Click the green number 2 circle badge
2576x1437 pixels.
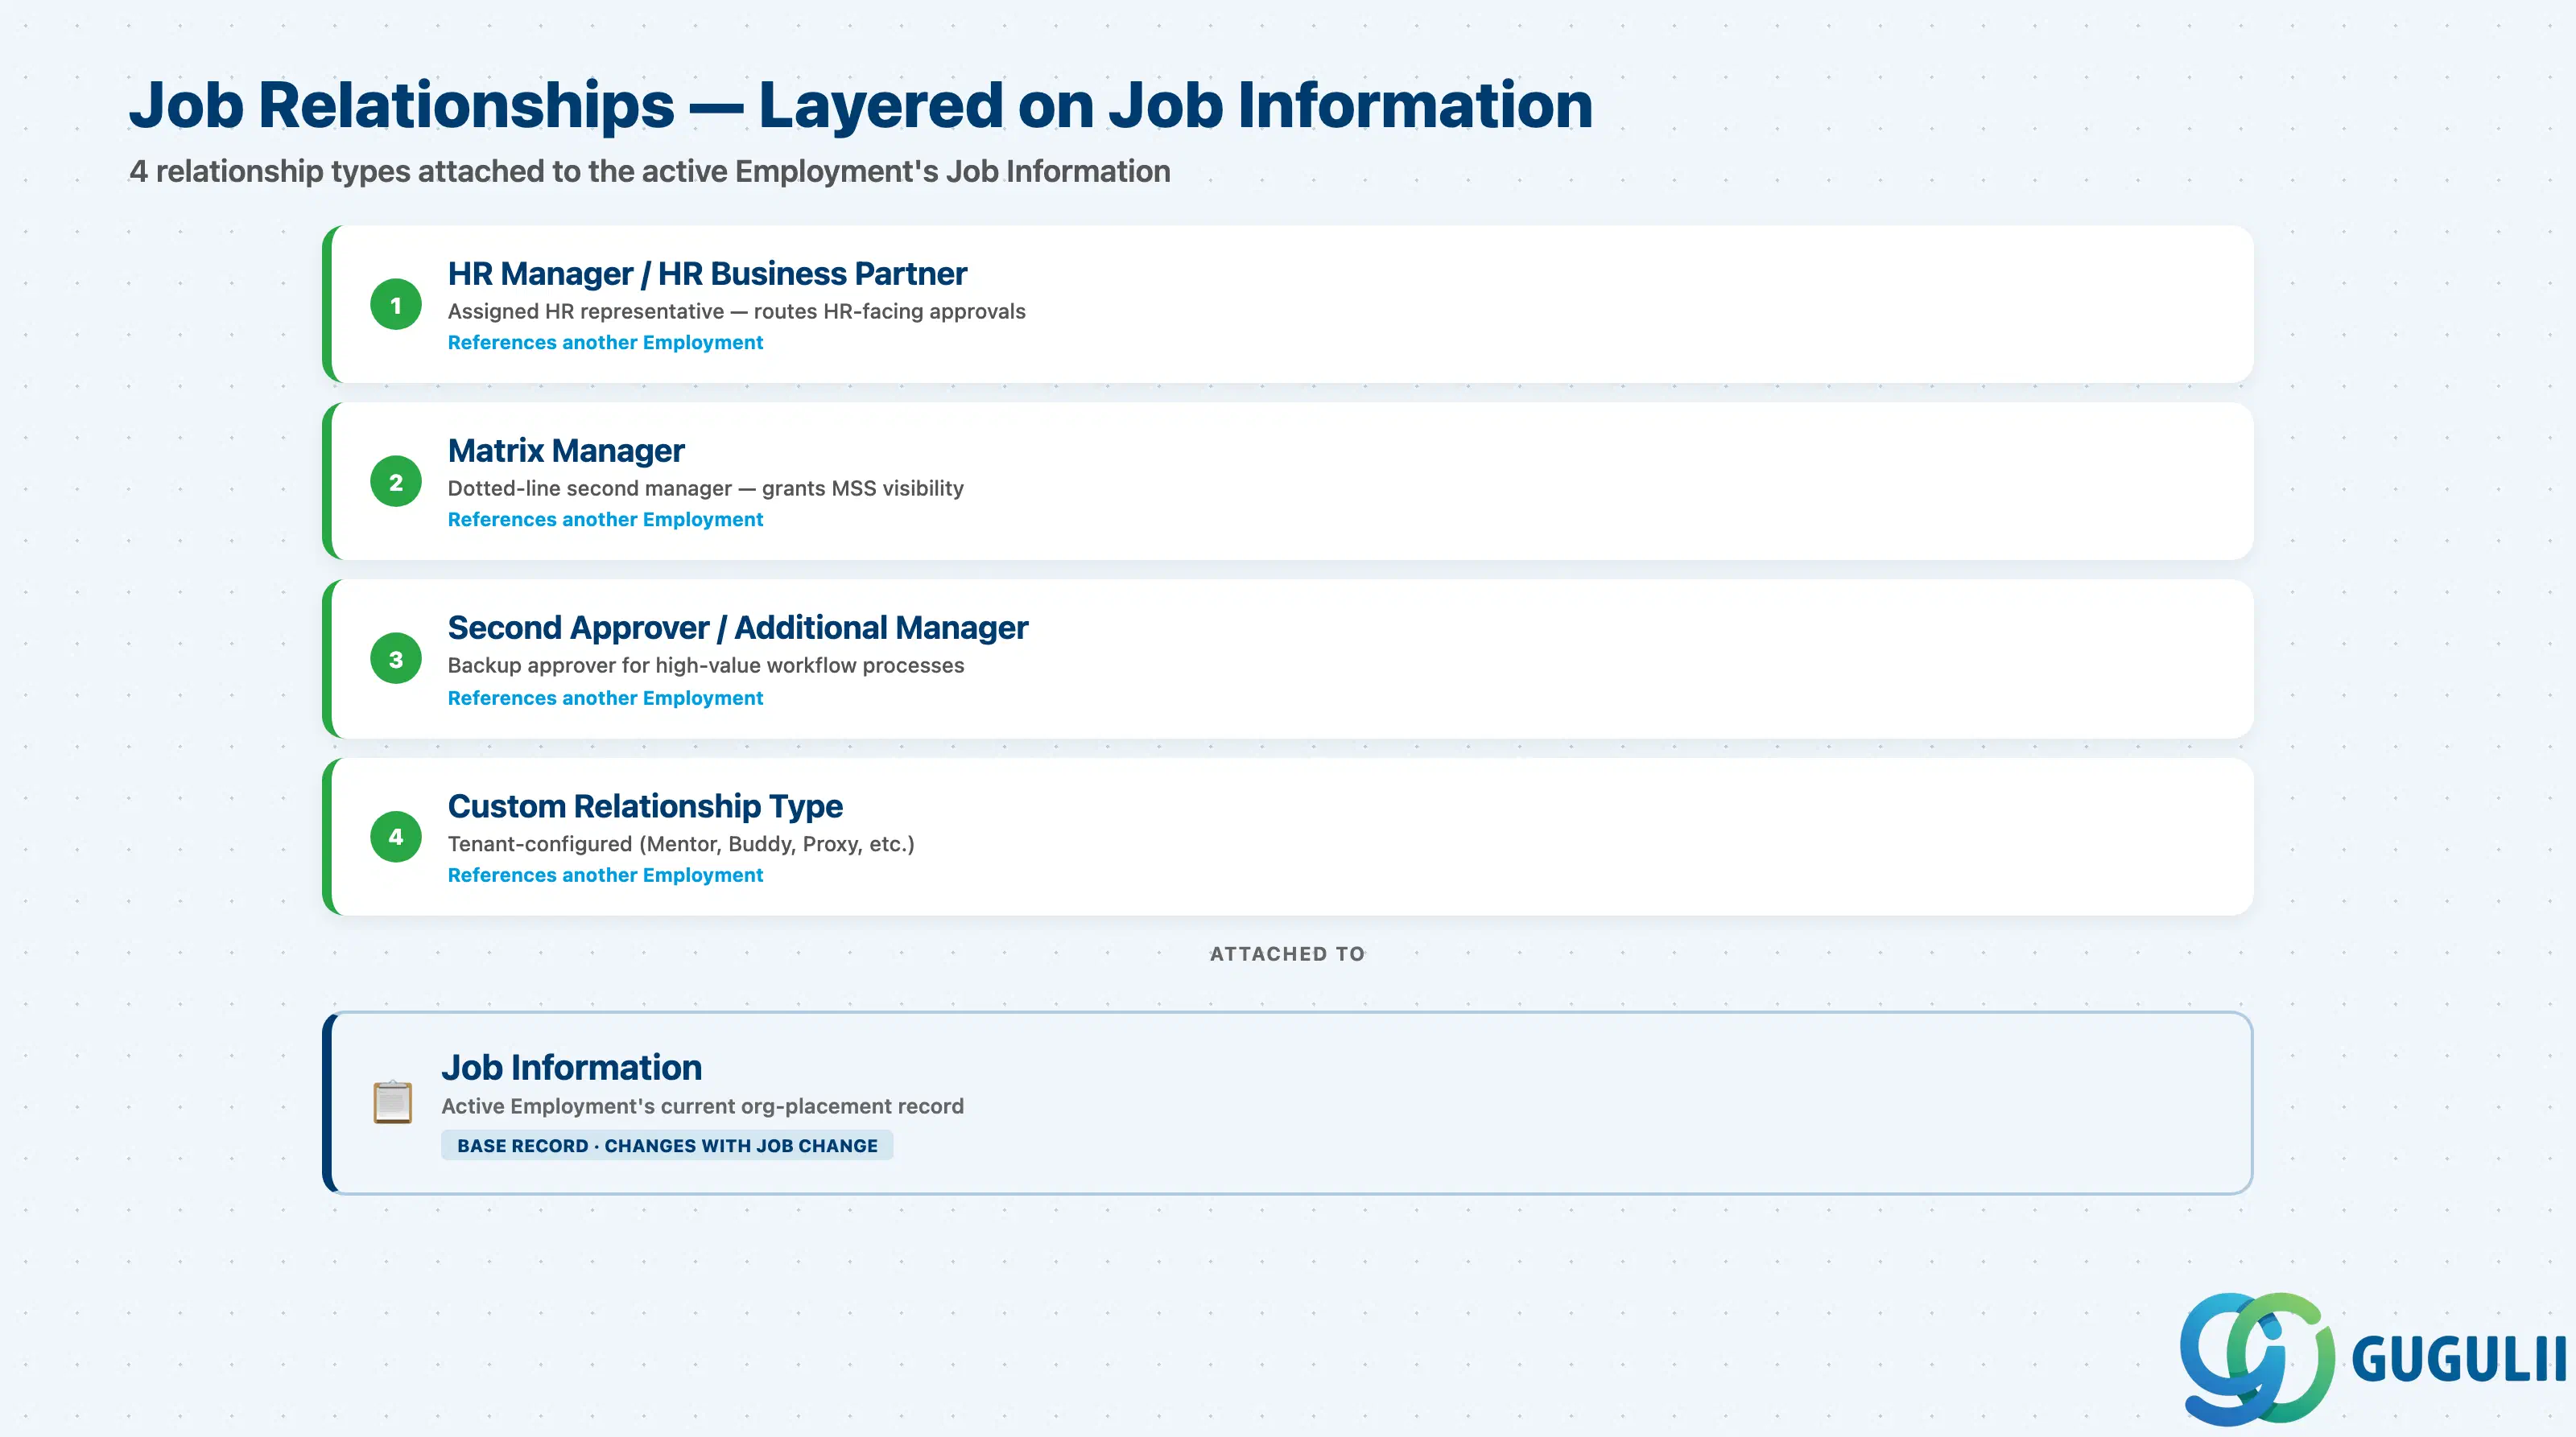point(396,482)
